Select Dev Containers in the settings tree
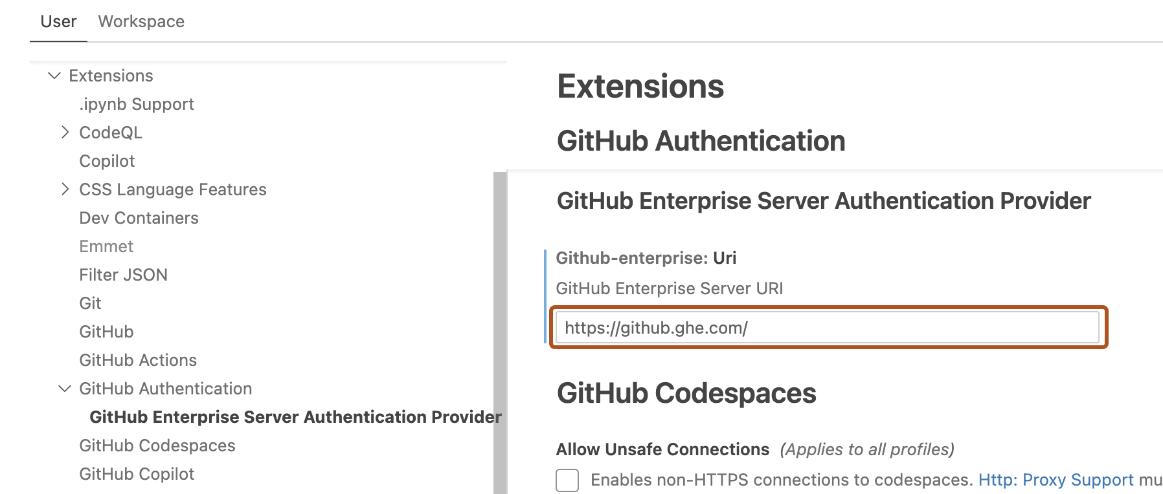 pyautogui.click(x=139, y=218)
